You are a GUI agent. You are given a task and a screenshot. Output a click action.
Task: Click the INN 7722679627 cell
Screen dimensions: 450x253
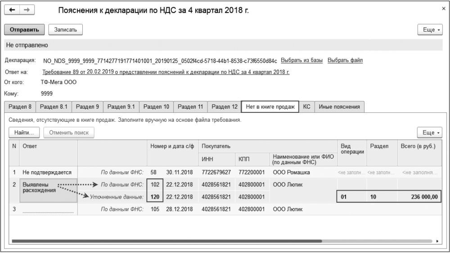click(x=216, y=173)
